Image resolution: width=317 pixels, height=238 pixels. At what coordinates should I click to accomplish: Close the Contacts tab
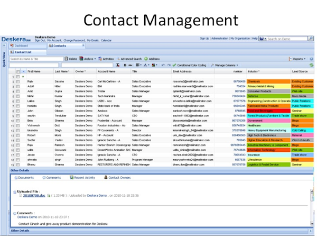(83, 45)
